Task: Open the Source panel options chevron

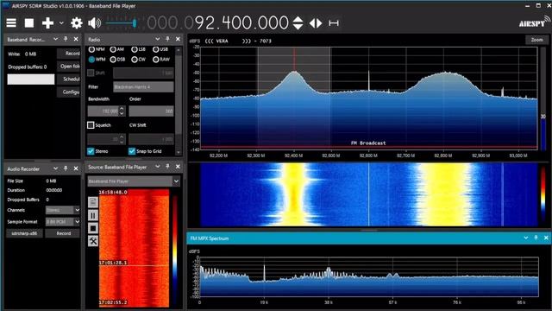Action: click(157, 167)
